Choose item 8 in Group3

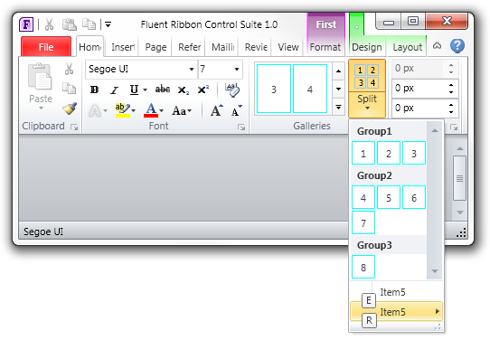point(363,267)
